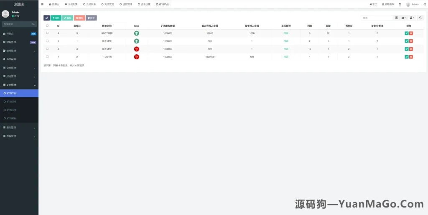The height and width of the screenshot is (215, 428).
Task: Click the red 删除 (delete) toolbar button
Action: 79,18
